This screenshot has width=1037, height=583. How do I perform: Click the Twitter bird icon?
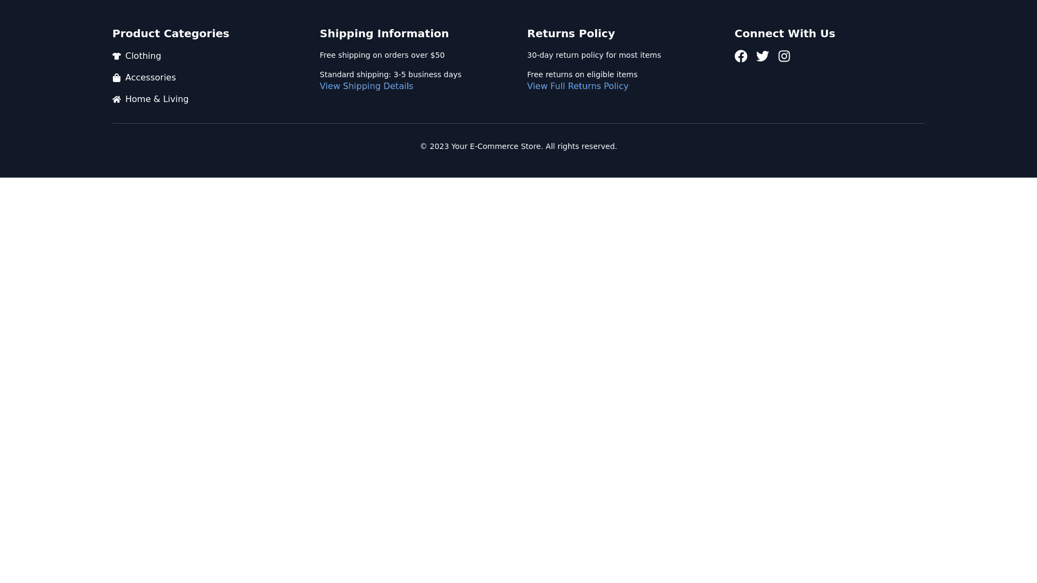[762, 56]
